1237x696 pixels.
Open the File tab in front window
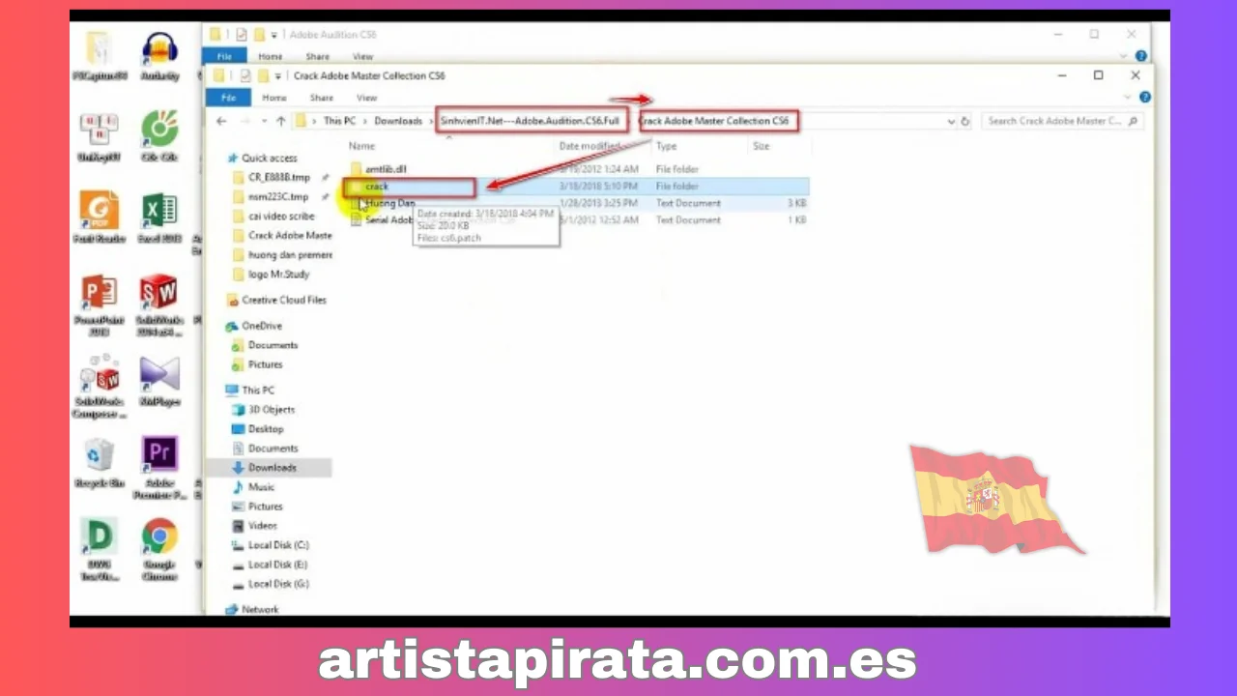pyautogui.click(x=229, y=98)
